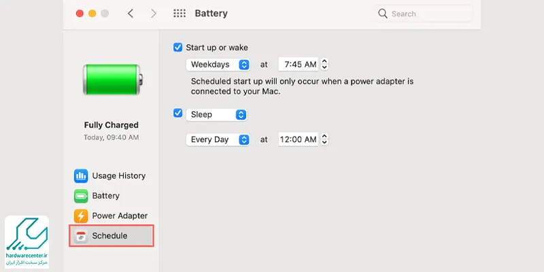The image size is (544, 272).
Task: Click the Schedule calendar icon
Action: pos(81,236)
